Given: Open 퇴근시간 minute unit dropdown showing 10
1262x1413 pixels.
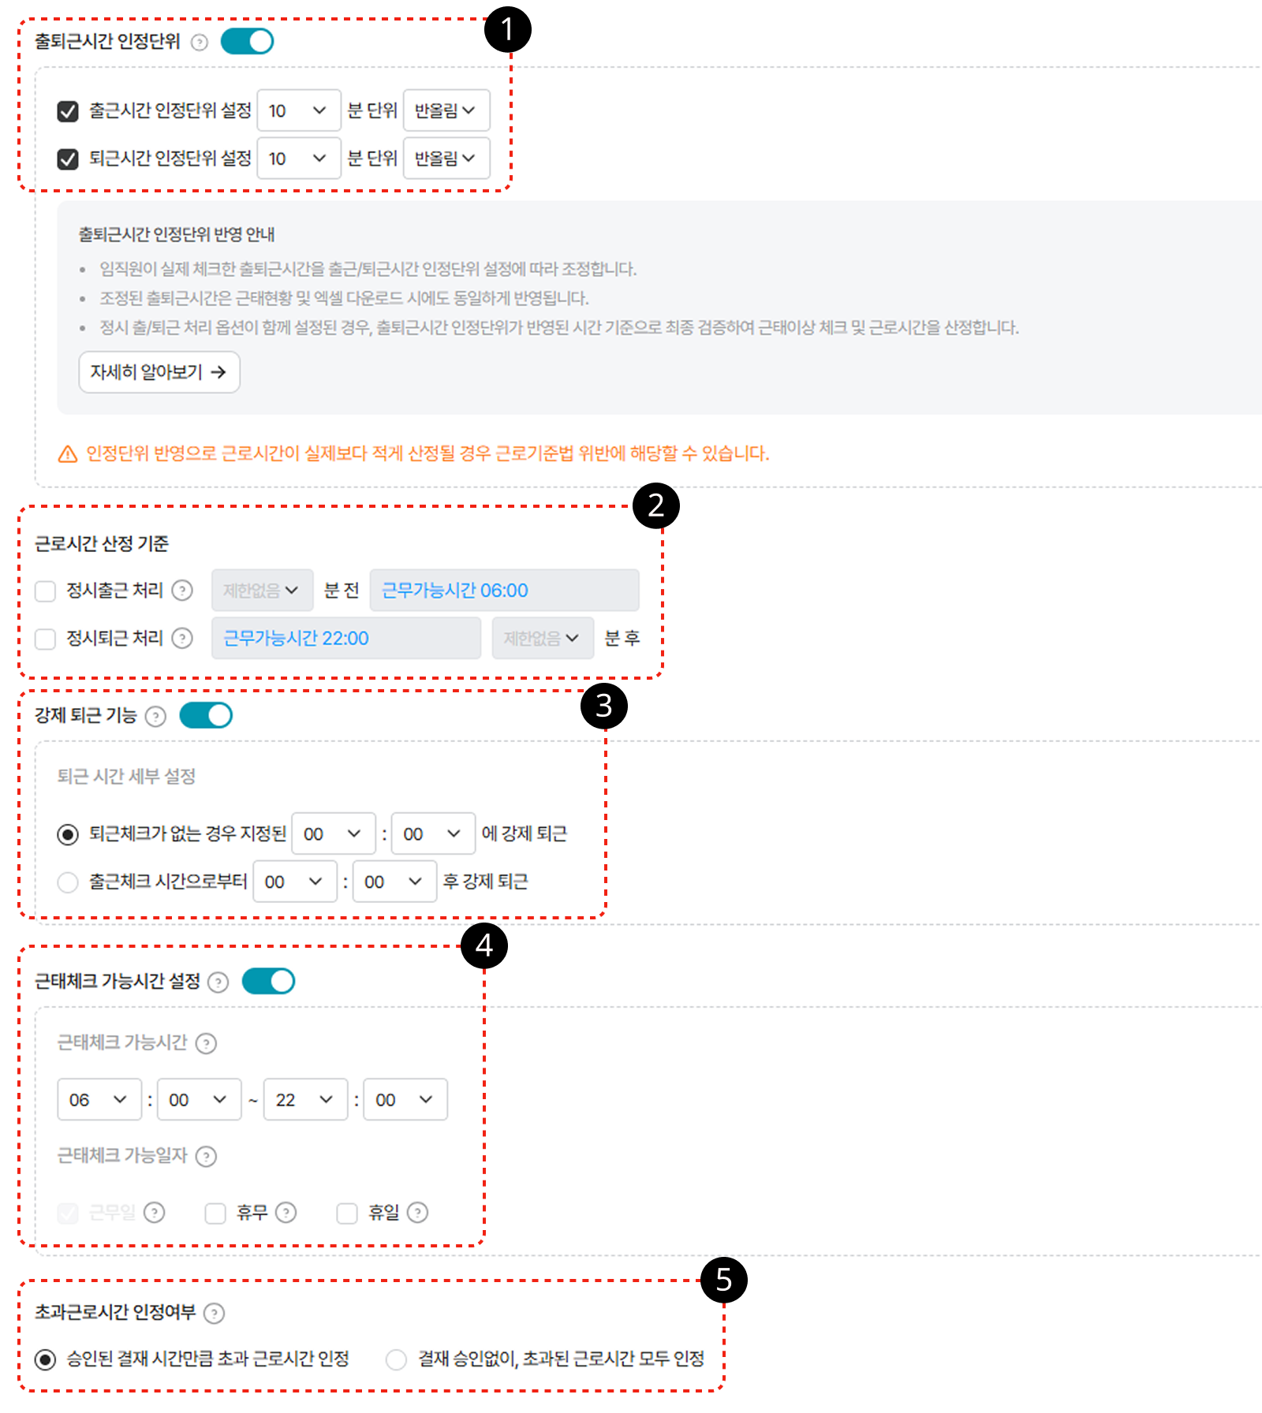Looking at the screenshot, I should [299, 158].
